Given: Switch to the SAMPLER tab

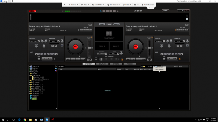Looking at the screenshot, I should pos(102,64).
